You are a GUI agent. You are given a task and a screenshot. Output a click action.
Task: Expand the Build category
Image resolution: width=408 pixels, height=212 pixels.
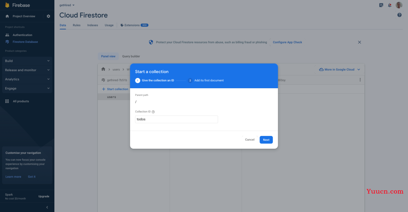click(x=27, y=61)
